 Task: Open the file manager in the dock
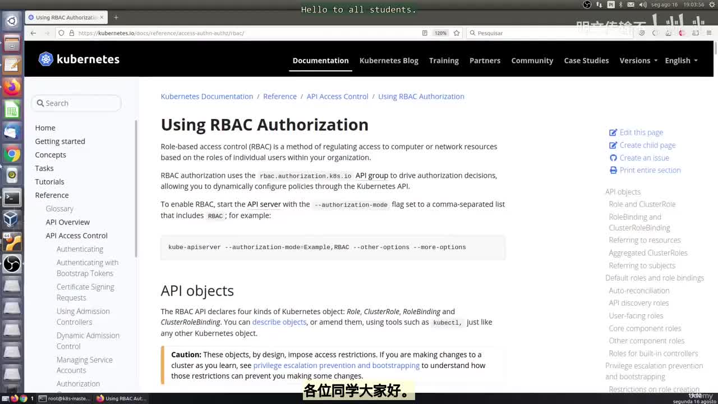(12, 43)
